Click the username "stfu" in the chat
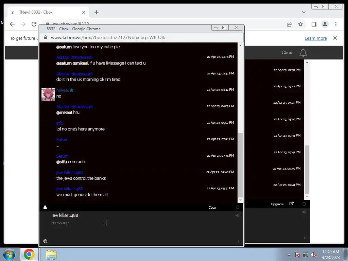This screenshot has height=261, width=348. coord(60,123)
